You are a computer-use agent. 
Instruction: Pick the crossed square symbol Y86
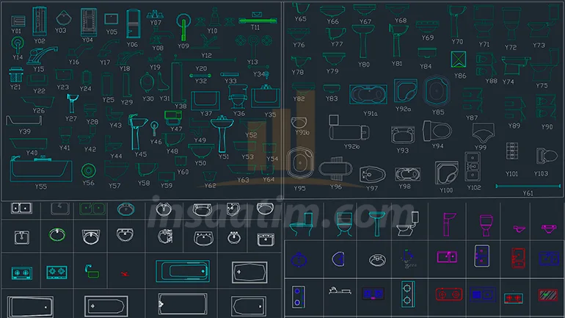click(459, 59)
